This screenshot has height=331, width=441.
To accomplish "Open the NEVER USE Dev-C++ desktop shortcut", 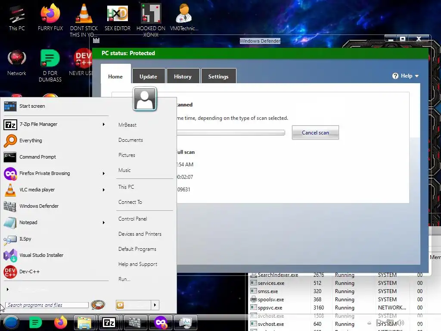I will (81, 63).
